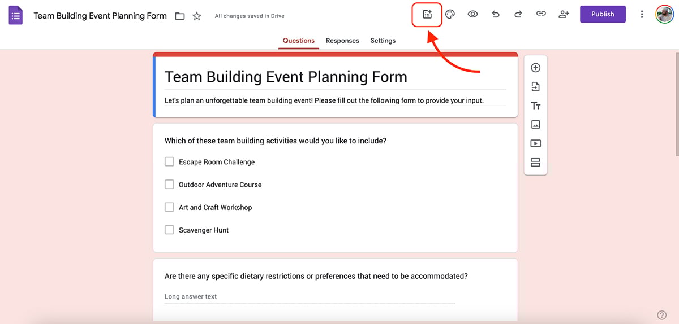679x324 pixels.
Task: Open the move to folder icon
Action: (x=180, y=16)
